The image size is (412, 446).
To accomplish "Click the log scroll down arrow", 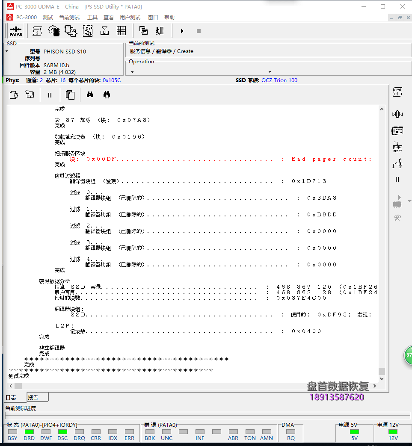I will tap(382, 379).
